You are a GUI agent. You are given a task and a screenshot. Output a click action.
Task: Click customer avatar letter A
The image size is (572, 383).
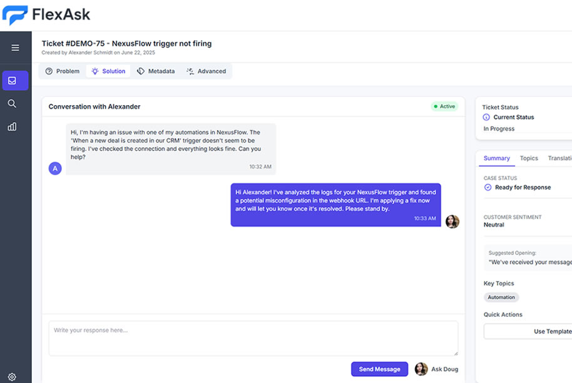pyautogui.click(x=55, y=168)
